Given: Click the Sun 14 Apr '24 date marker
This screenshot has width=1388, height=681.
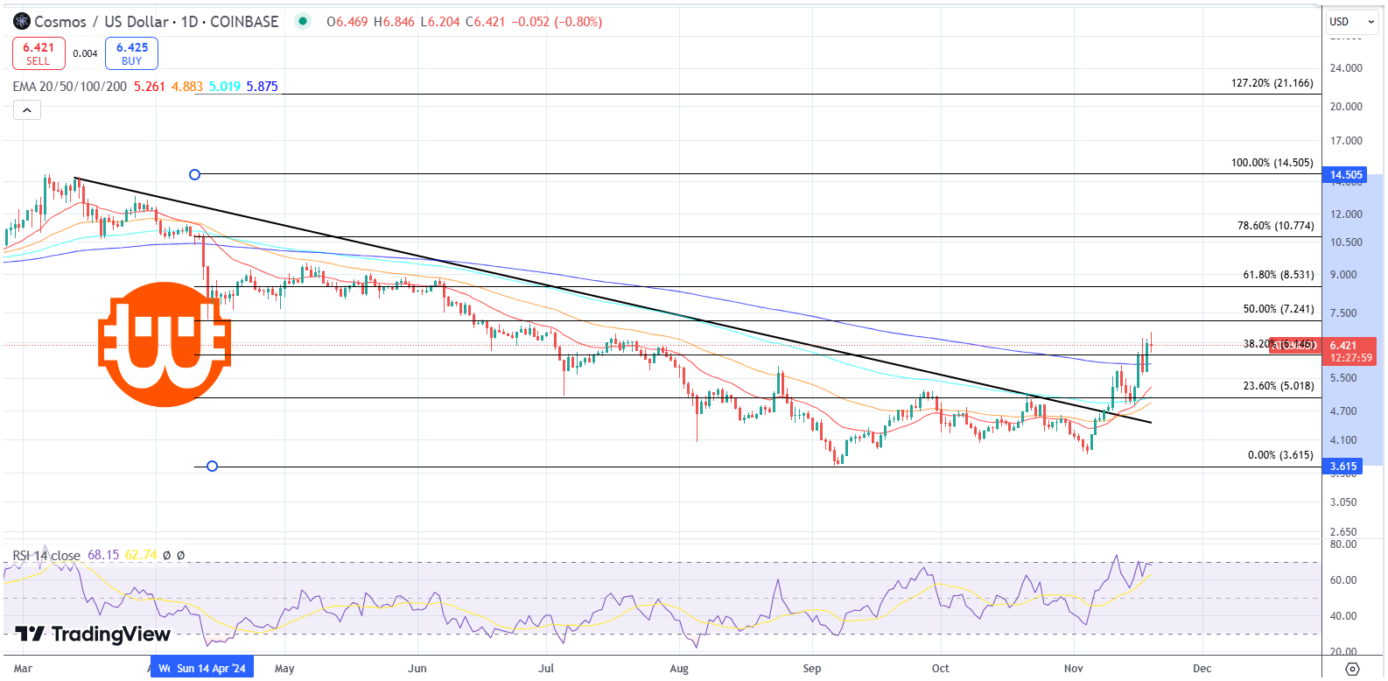Looking at the screenshot, I should (210, 668).
